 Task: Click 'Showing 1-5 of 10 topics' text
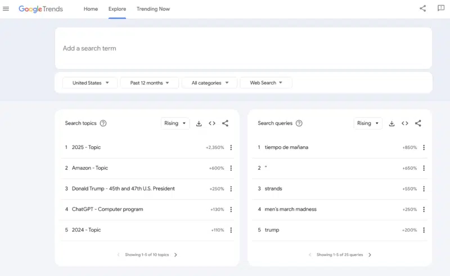click(x=147, y=255)
